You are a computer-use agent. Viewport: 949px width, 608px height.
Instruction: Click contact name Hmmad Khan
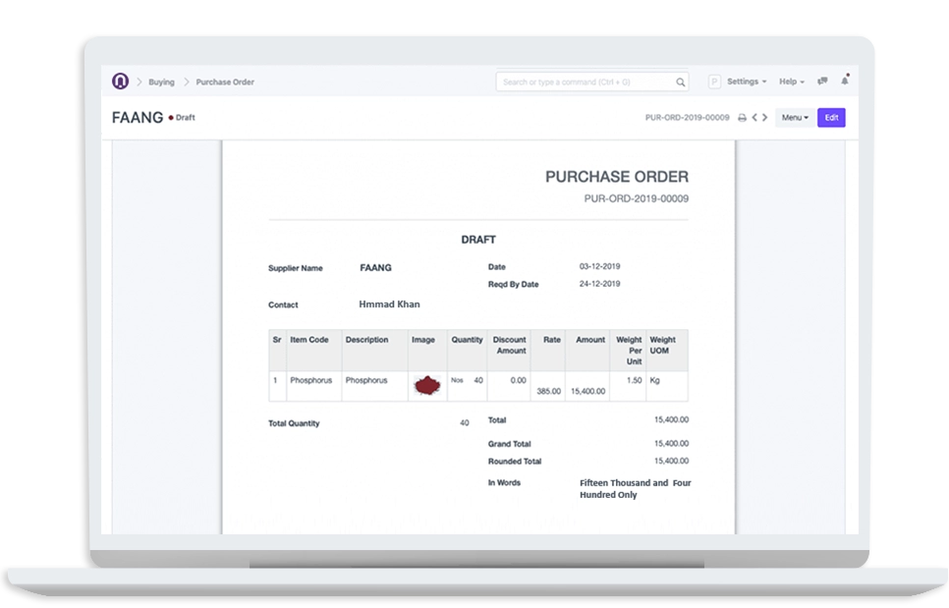click(389, 304)
